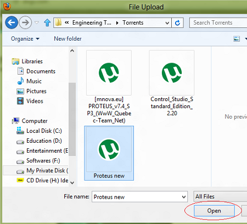Screen dimensions: 247x224
Task: Select the Control_Studio_Standard_Edition torrent file
Action: pyautogui.click(x=172, y=83)
